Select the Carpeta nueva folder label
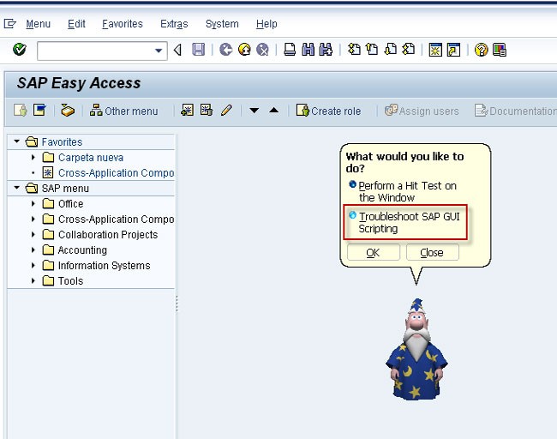 point(91,158)
